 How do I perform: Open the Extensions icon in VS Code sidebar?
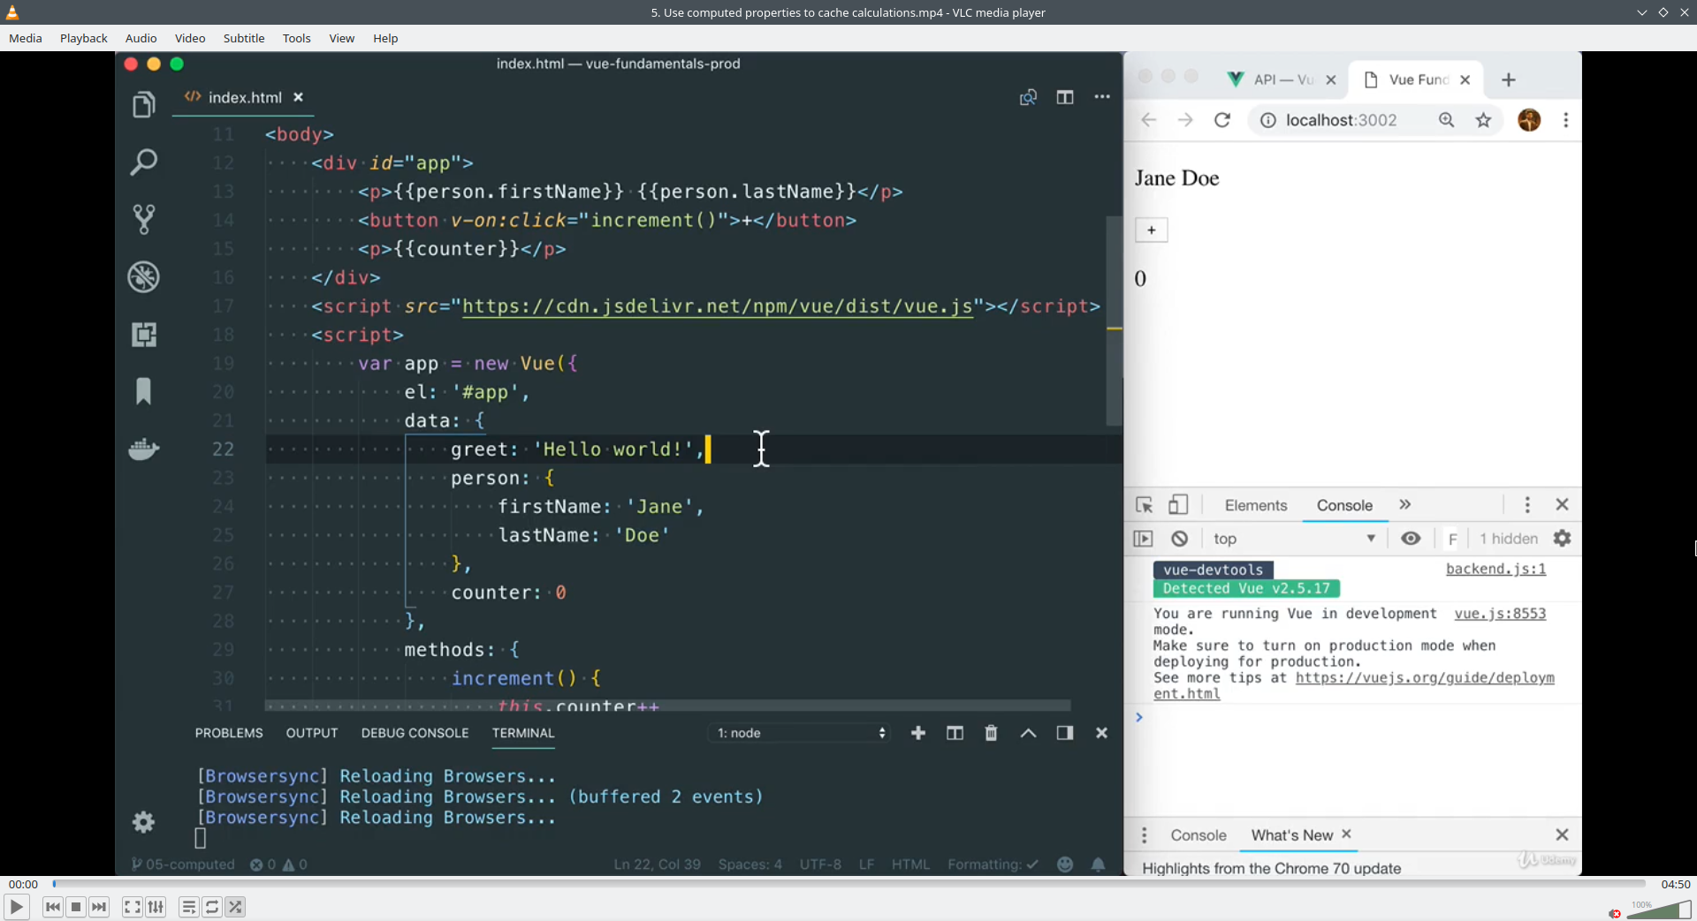(x=143, y=334)
